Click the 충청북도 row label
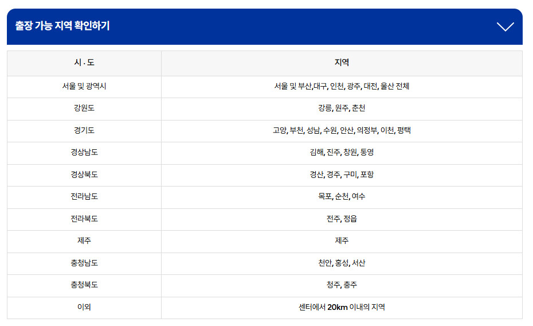The width and height of the screenshot is (533, 326). point(84,285)
